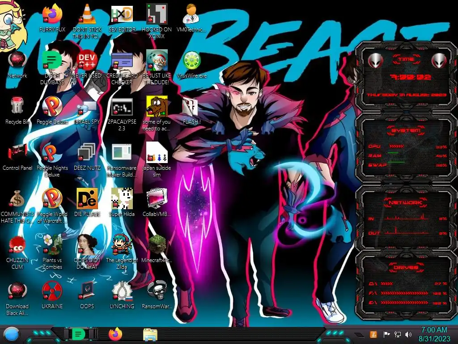Open the COMMUNISTS HATE THIS money bag icon
This screenshot has height=344, width=458.
[x=17, y=199]
